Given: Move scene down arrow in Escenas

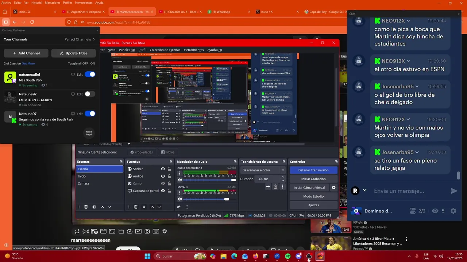Looking at the screenshot, I should click(109, 207).
